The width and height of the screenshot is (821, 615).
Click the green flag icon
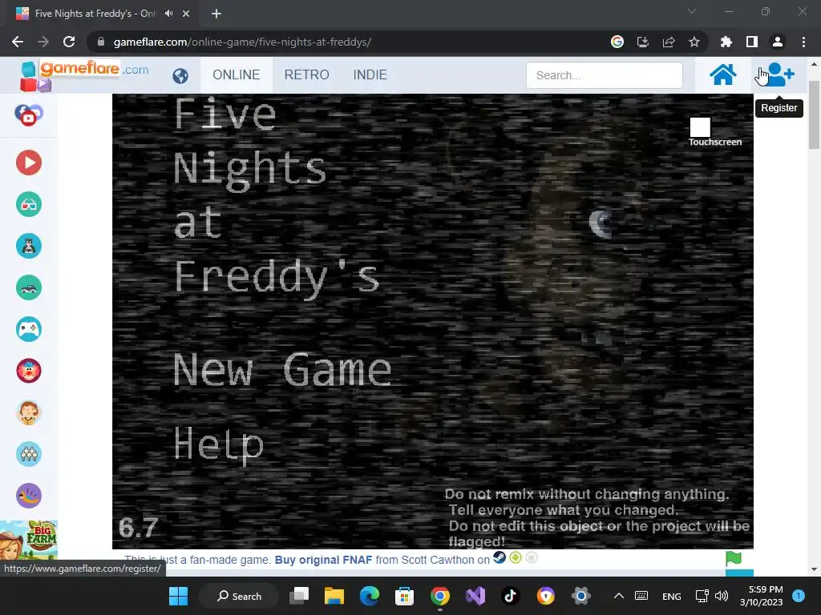[734, 558]
